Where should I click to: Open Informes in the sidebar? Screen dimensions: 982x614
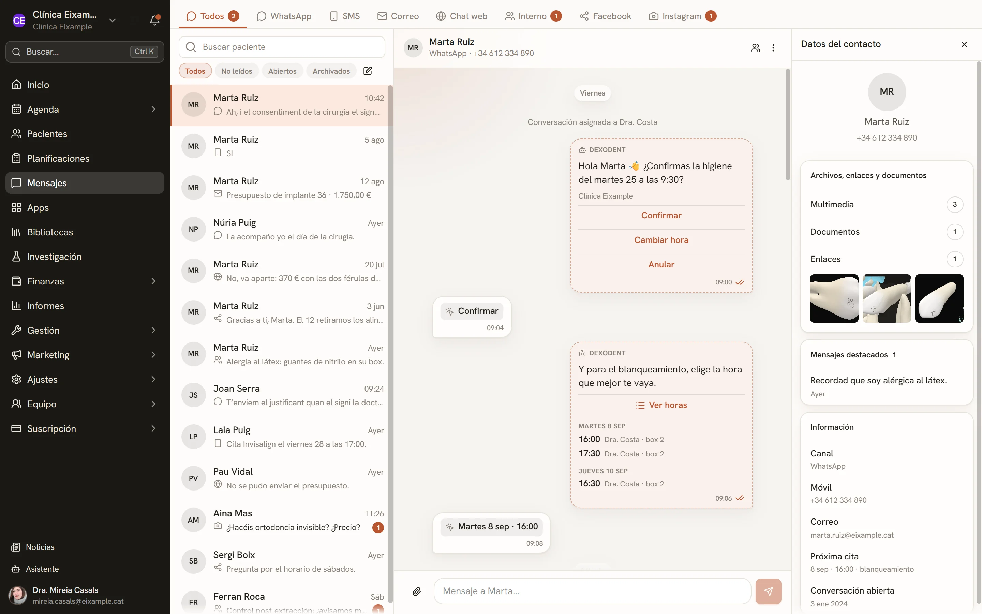[x=85, y=306]
